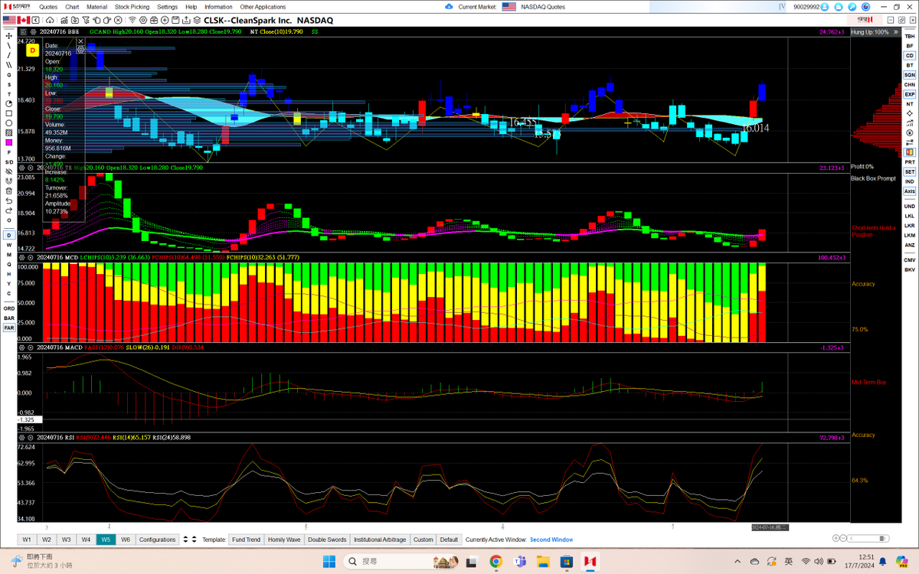Expand the Hung Up panel chevron
This screenshot has height=574, width=919.
click(x=895, y=32)
